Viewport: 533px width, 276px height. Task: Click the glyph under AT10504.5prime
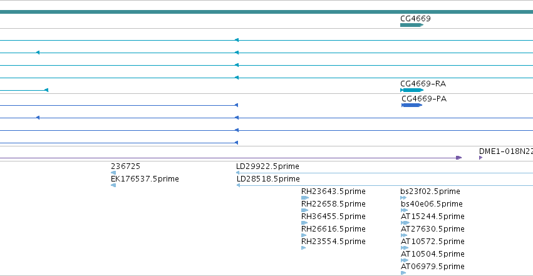[x=405, y=260]
